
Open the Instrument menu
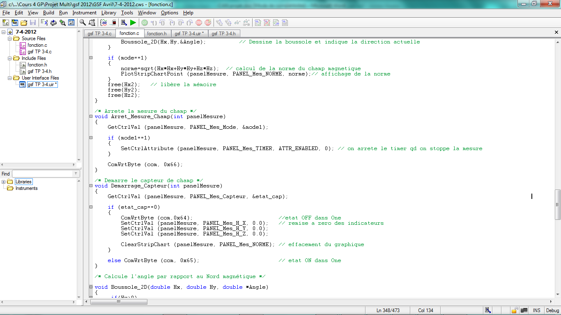click(85, 13)
